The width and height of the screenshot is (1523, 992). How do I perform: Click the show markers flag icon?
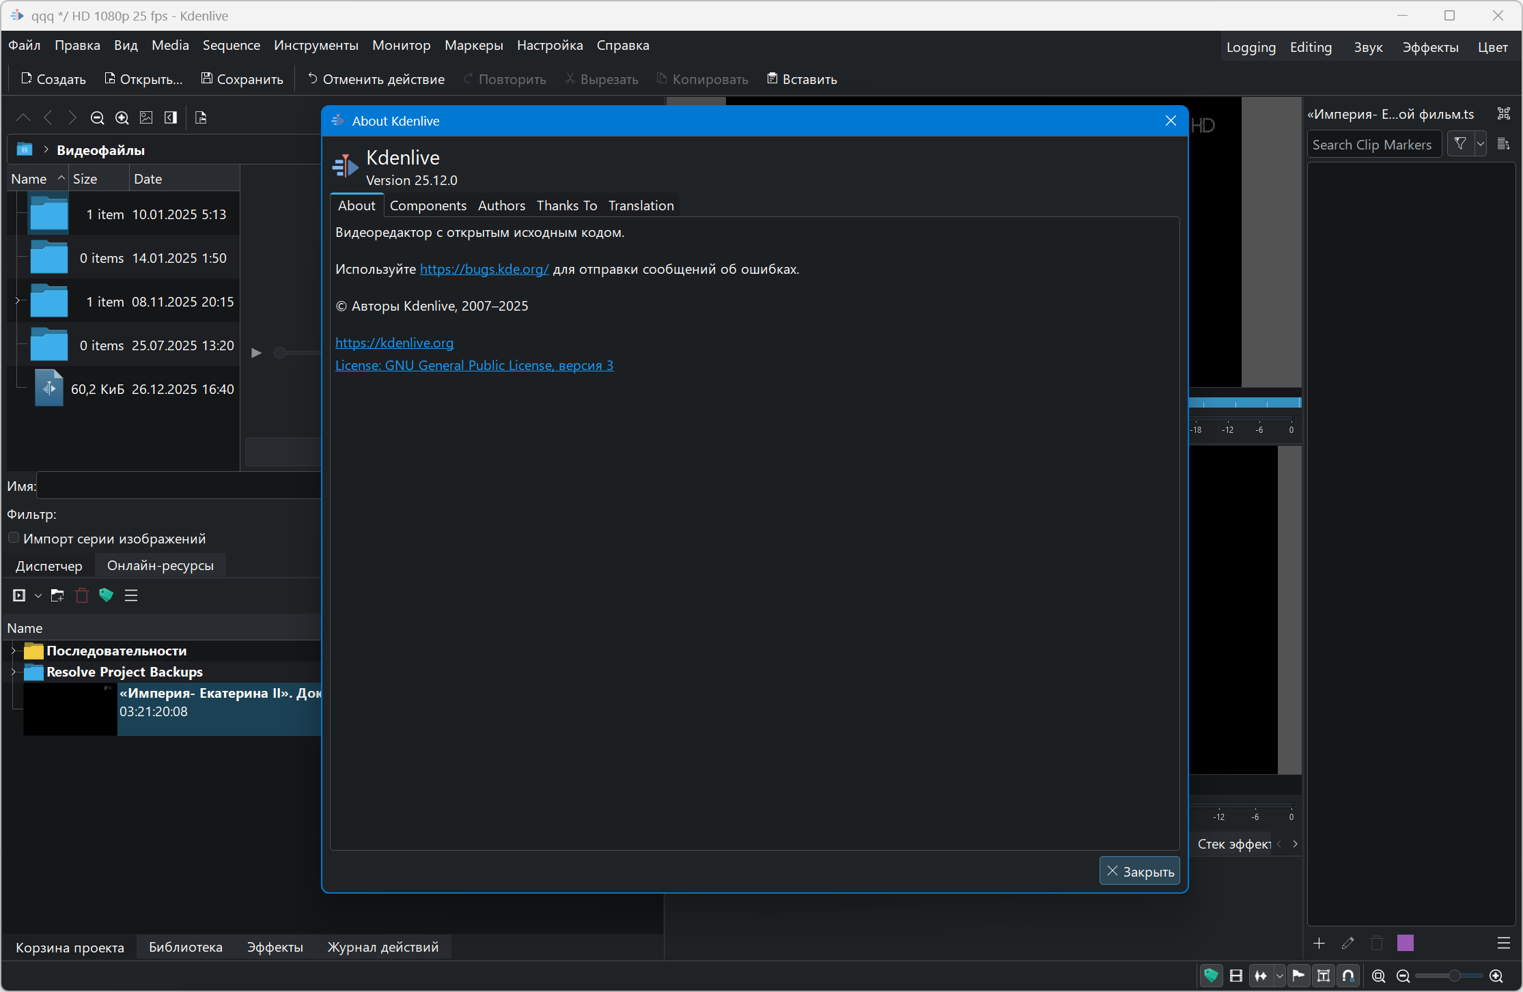pyautogui.click(x=1299, y=976)
